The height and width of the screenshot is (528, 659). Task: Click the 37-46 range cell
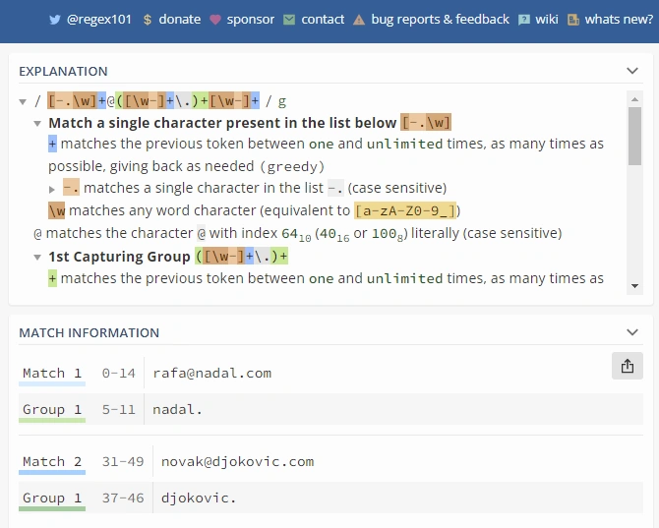click(123, 498)
